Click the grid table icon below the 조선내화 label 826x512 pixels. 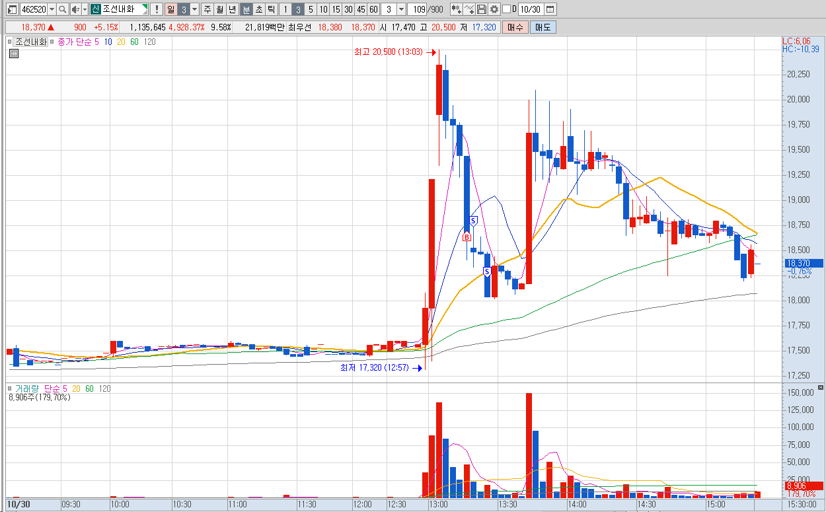pyautogui.click(x=14, y=54)
